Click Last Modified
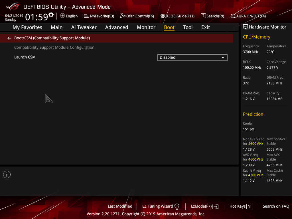Image resolution: width=292 pixels, height=219 pixels. (x=120, y=206)
